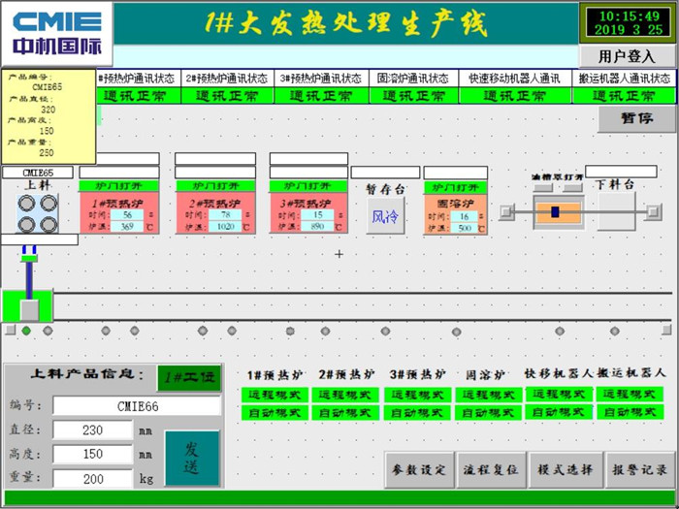The height and width of the screenshot is (509, 679).
Task: Click the unloading table (下料台) graphic
Action: [615, 209]
